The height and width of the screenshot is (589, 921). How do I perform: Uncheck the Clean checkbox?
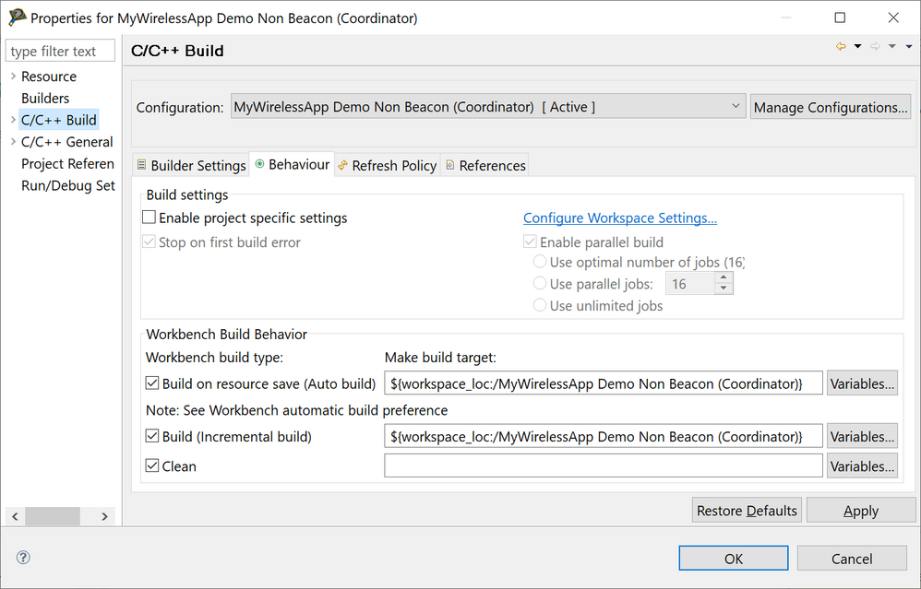[x=152, y=466]
